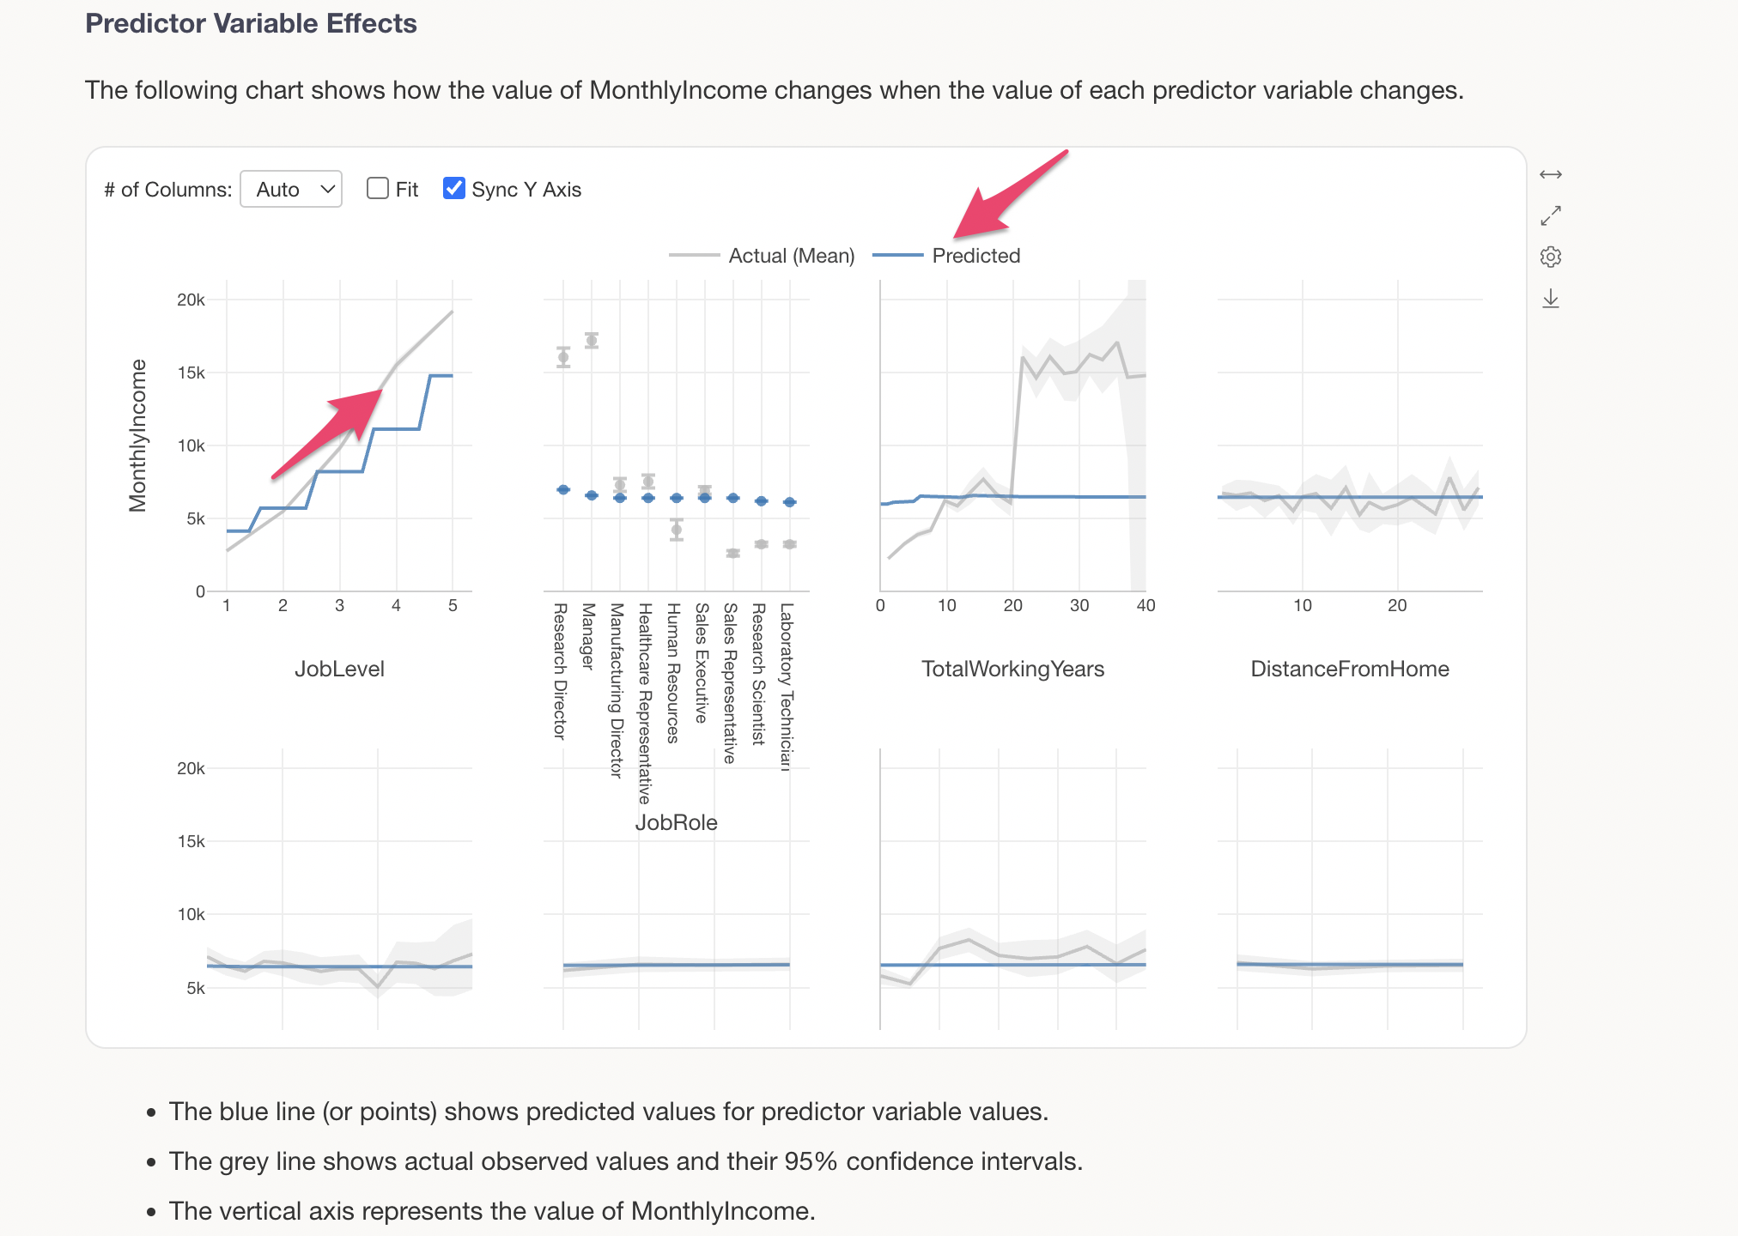The image size is (1738, 1236).
Task: Click the diagonal fullscreen expand icon
Action: point(1551,215)
